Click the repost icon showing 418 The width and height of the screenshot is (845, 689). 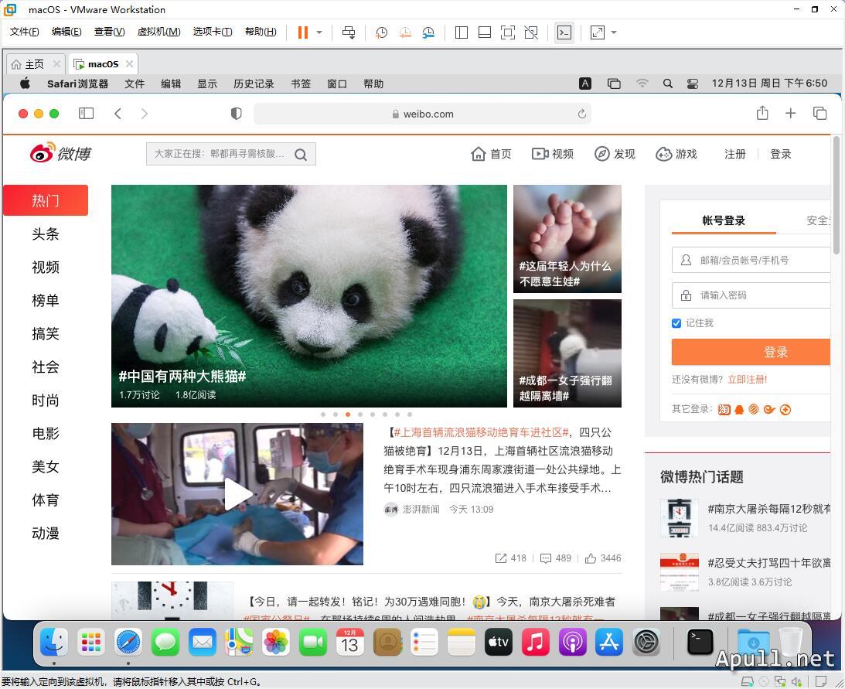501,558
